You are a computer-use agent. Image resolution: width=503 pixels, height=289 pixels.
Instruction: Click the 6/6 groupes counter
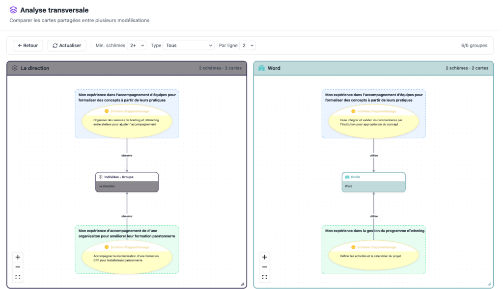[x=474, y=46]
